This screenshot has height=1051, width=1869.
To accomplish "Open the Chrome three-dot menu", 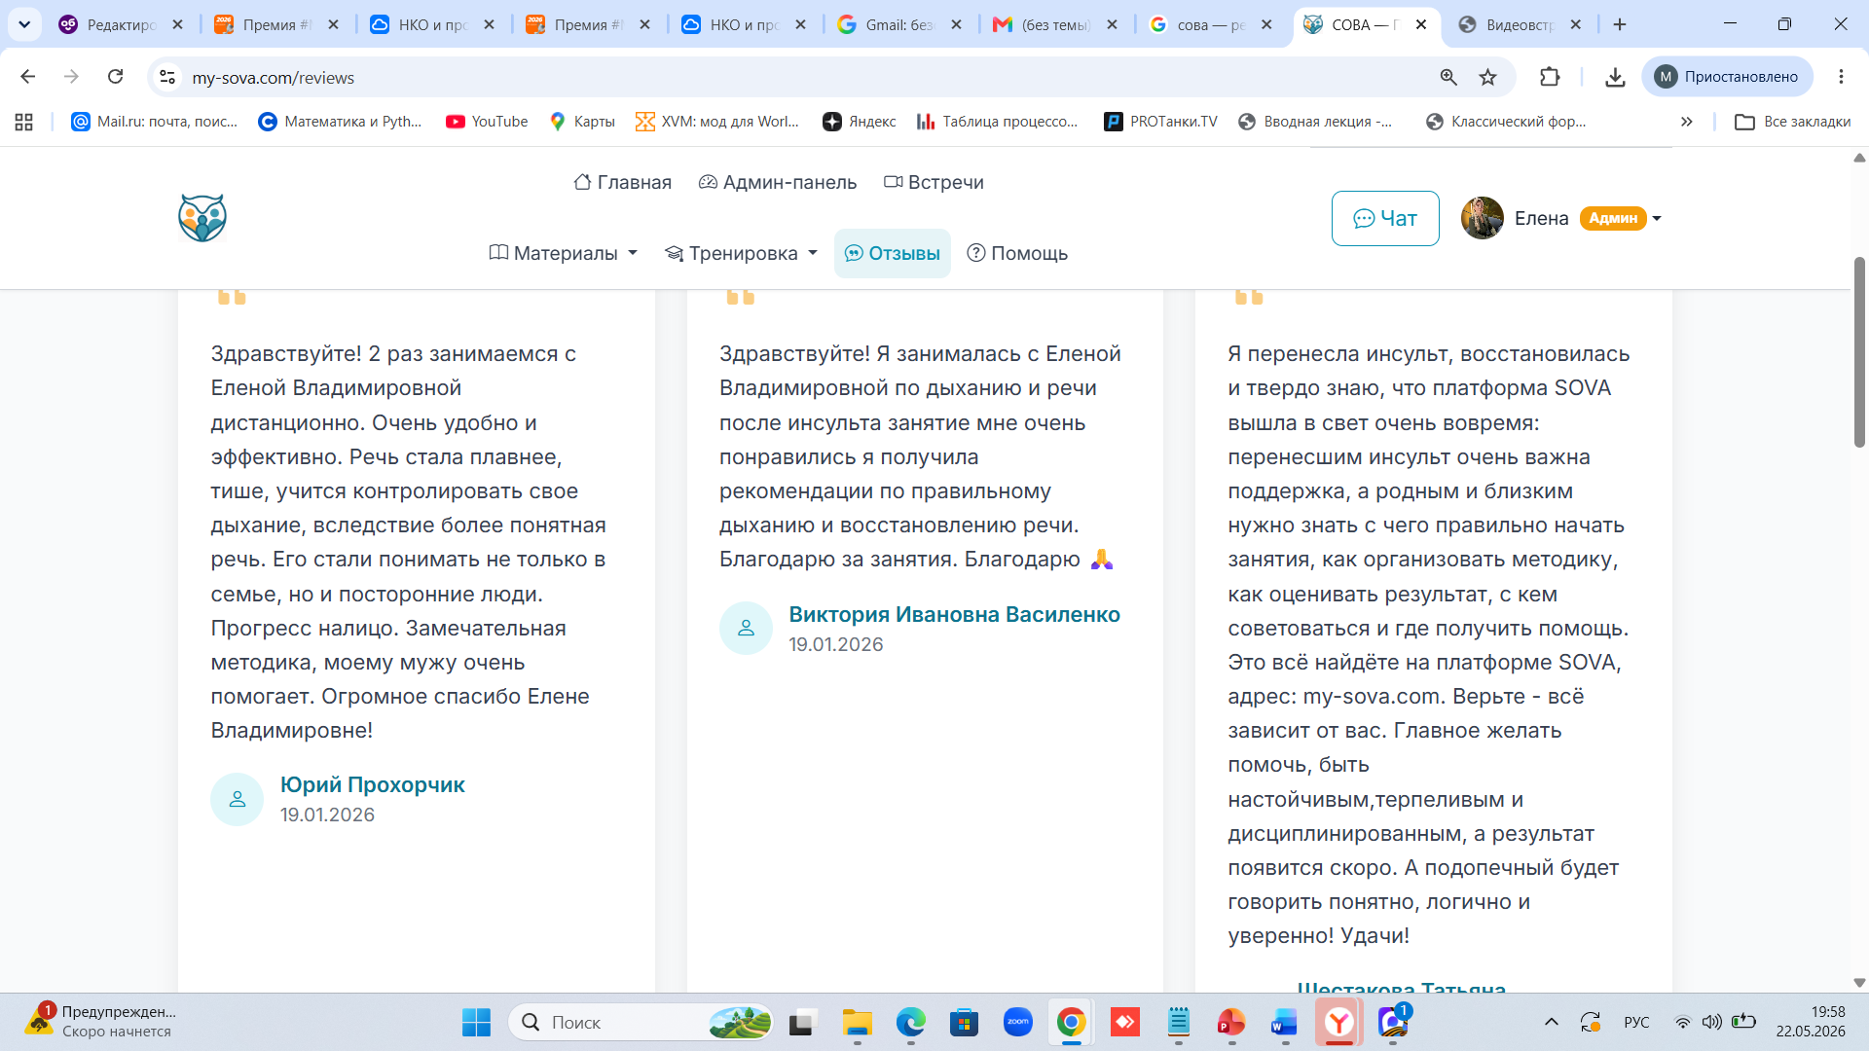I will [x=1841, y=77].
